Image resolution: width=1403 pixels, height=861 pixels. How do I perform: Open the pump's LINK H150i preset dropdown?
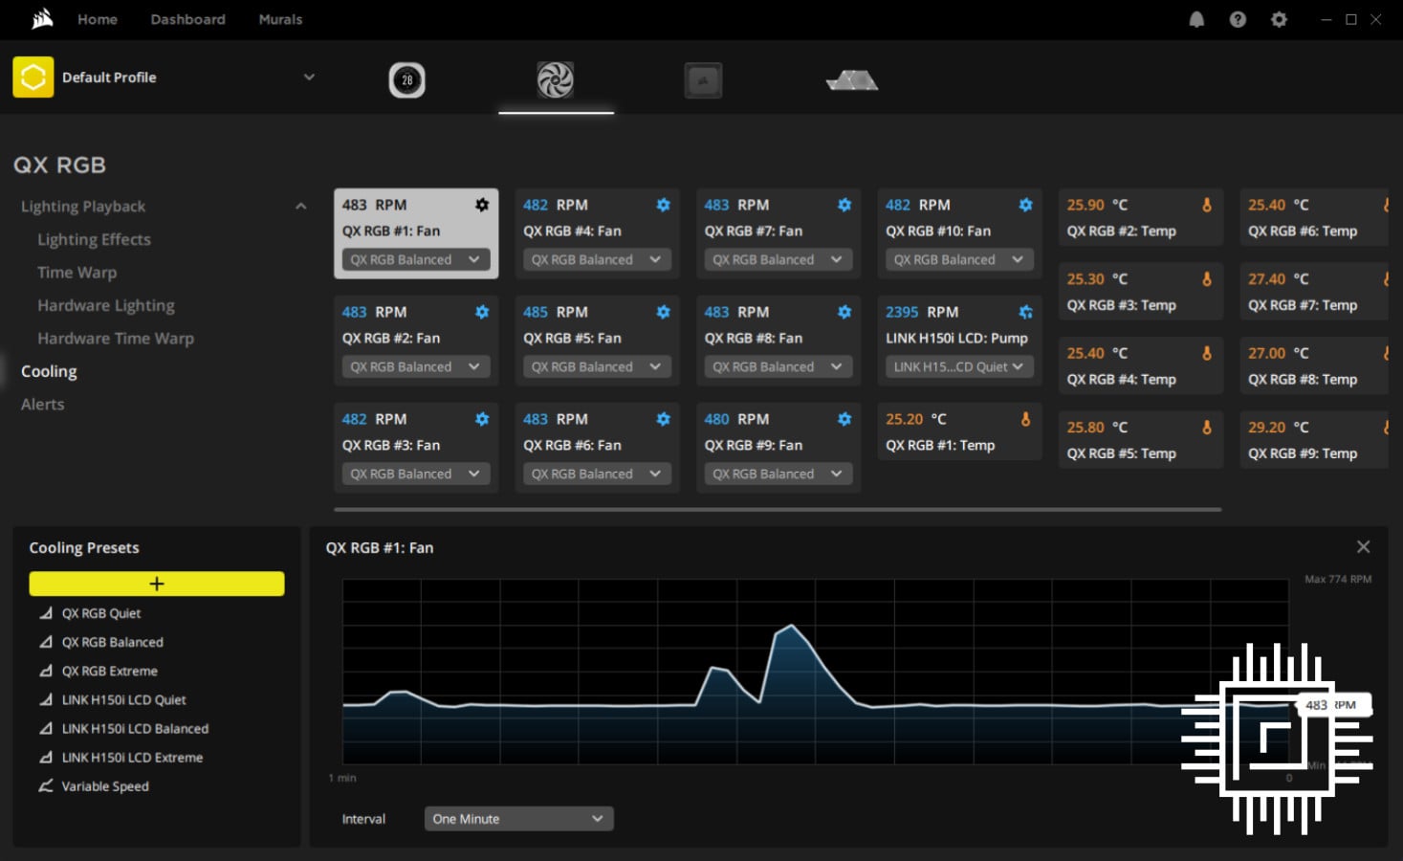click(958, 365)
